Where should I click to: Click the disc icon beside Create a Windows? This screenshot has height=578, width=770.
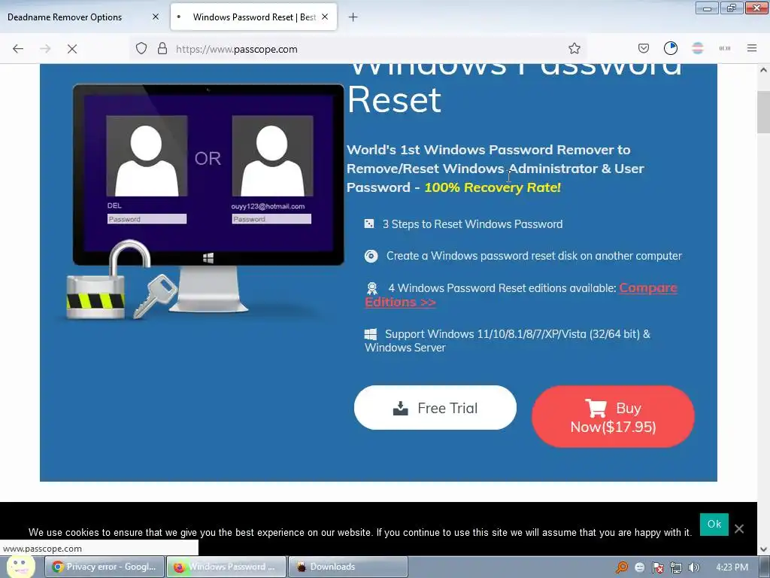point(371,256)
